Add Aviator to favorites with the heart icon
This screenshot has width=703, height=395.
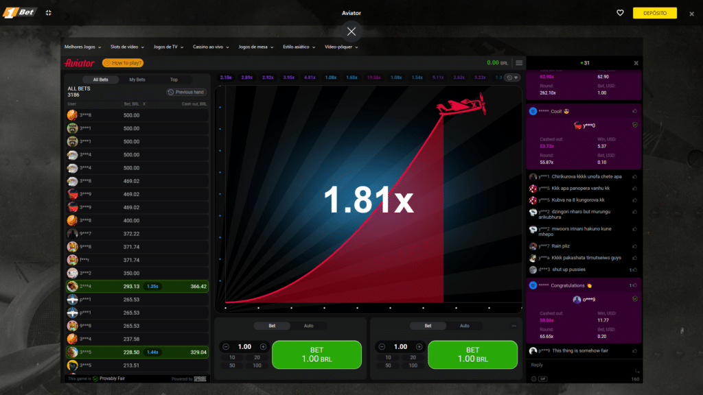(620, 13)
